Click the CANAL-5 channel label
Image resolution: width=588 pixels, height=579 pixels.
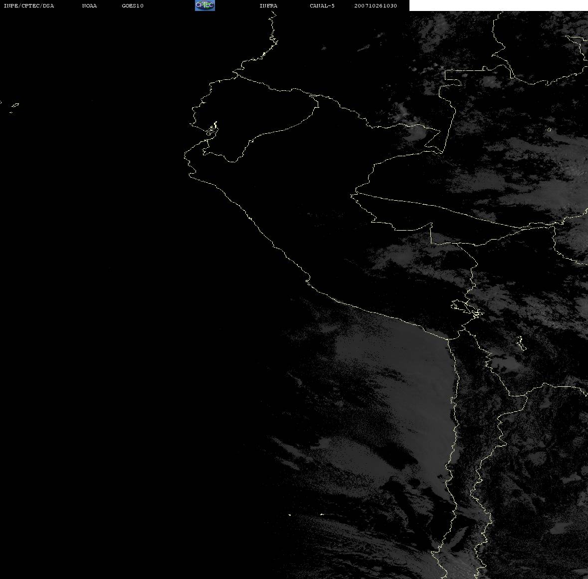coord(322,5)
